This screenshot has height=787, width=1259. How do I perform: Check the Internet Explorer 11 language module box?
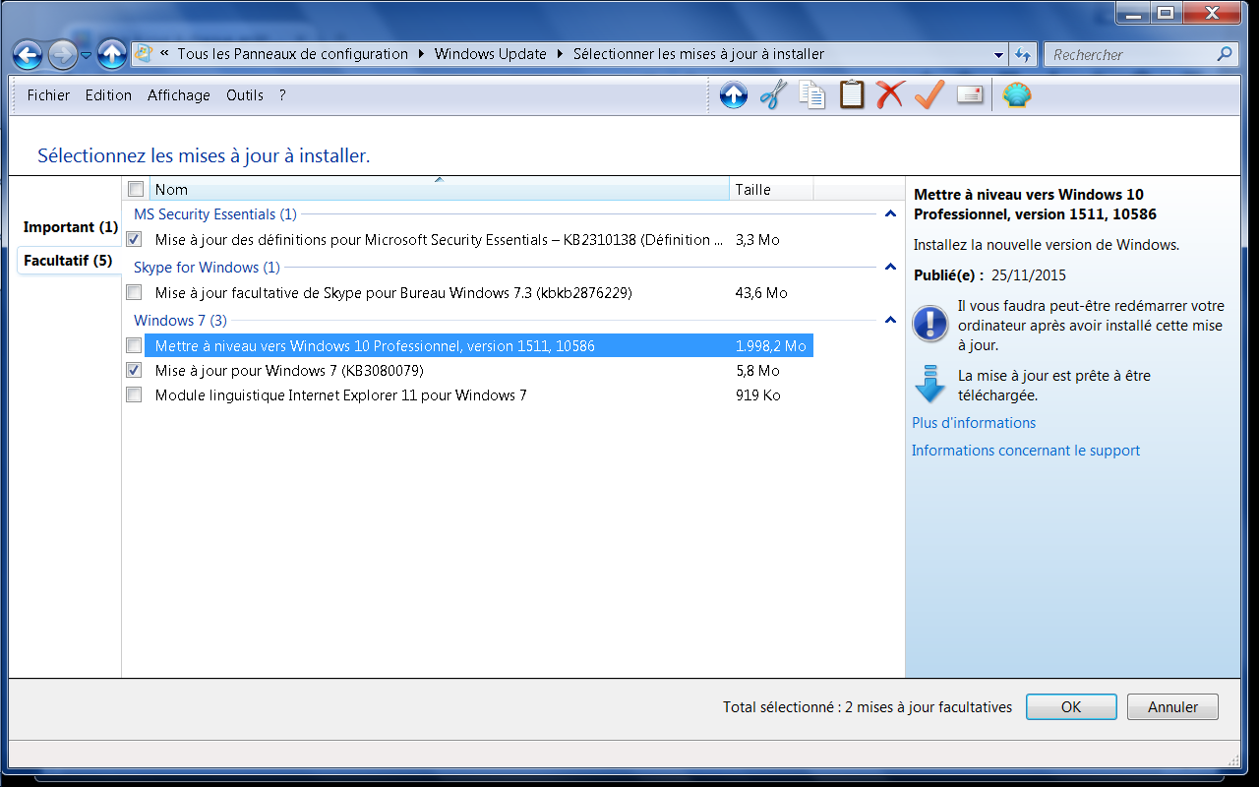134,394
